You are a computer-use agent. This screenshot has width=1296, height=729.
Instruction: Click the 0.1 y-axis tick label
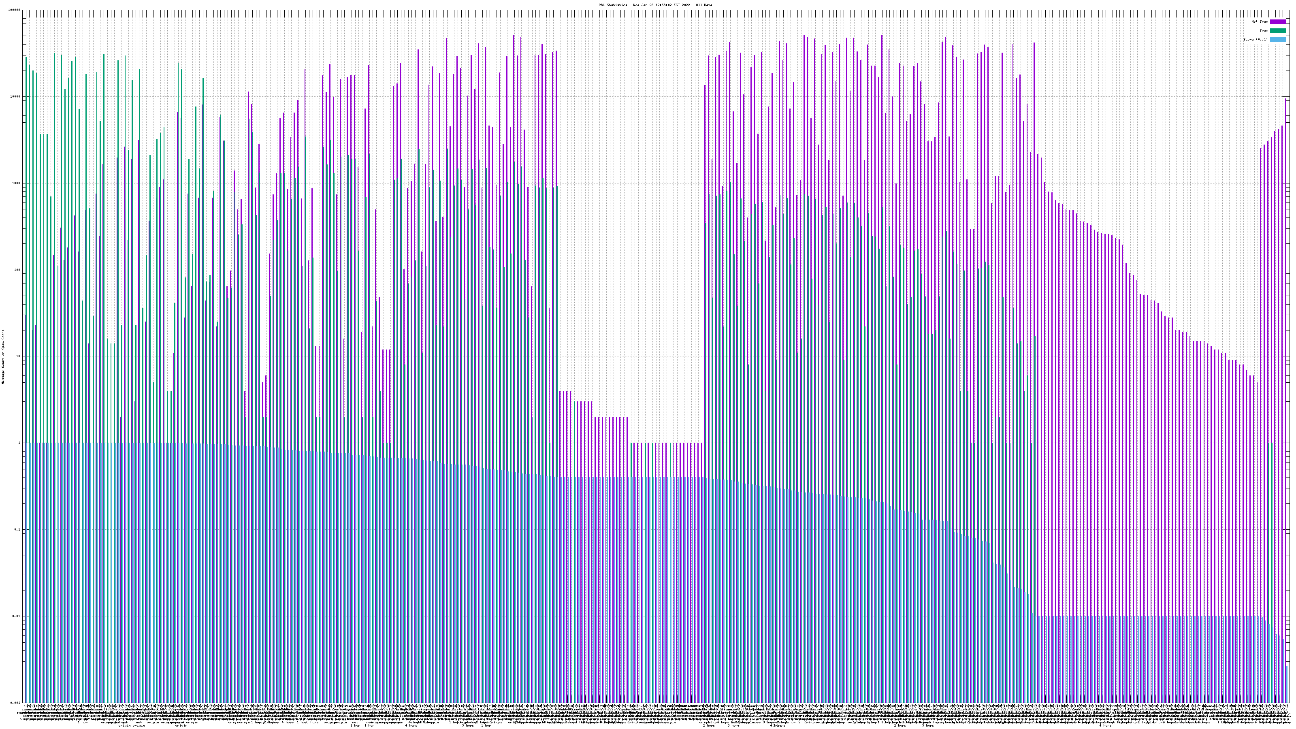point(17,530)
